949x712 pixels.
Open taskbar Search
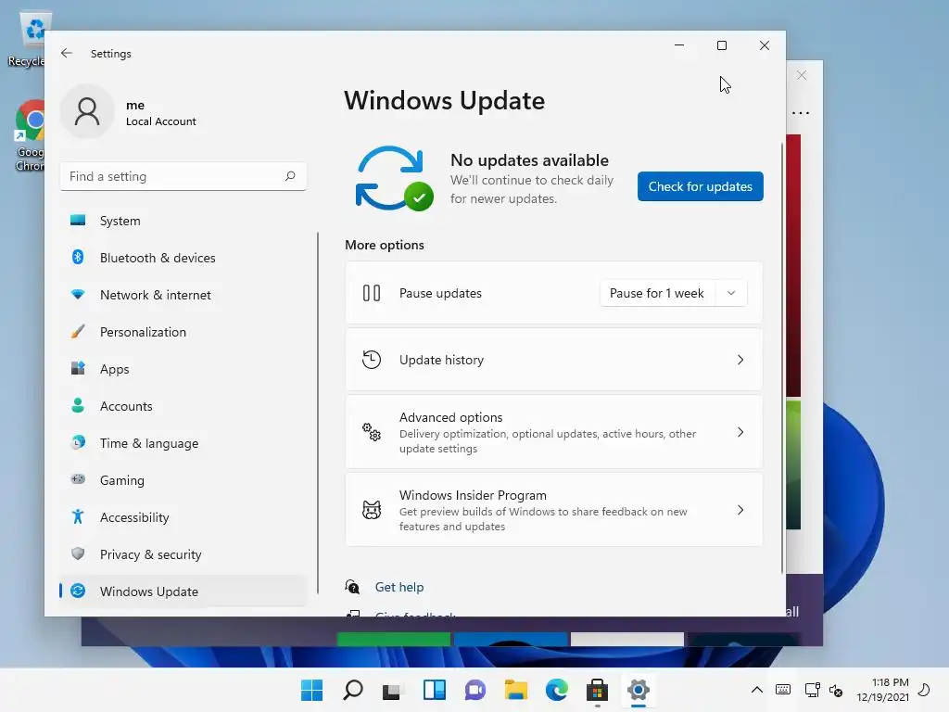point(353,690)
